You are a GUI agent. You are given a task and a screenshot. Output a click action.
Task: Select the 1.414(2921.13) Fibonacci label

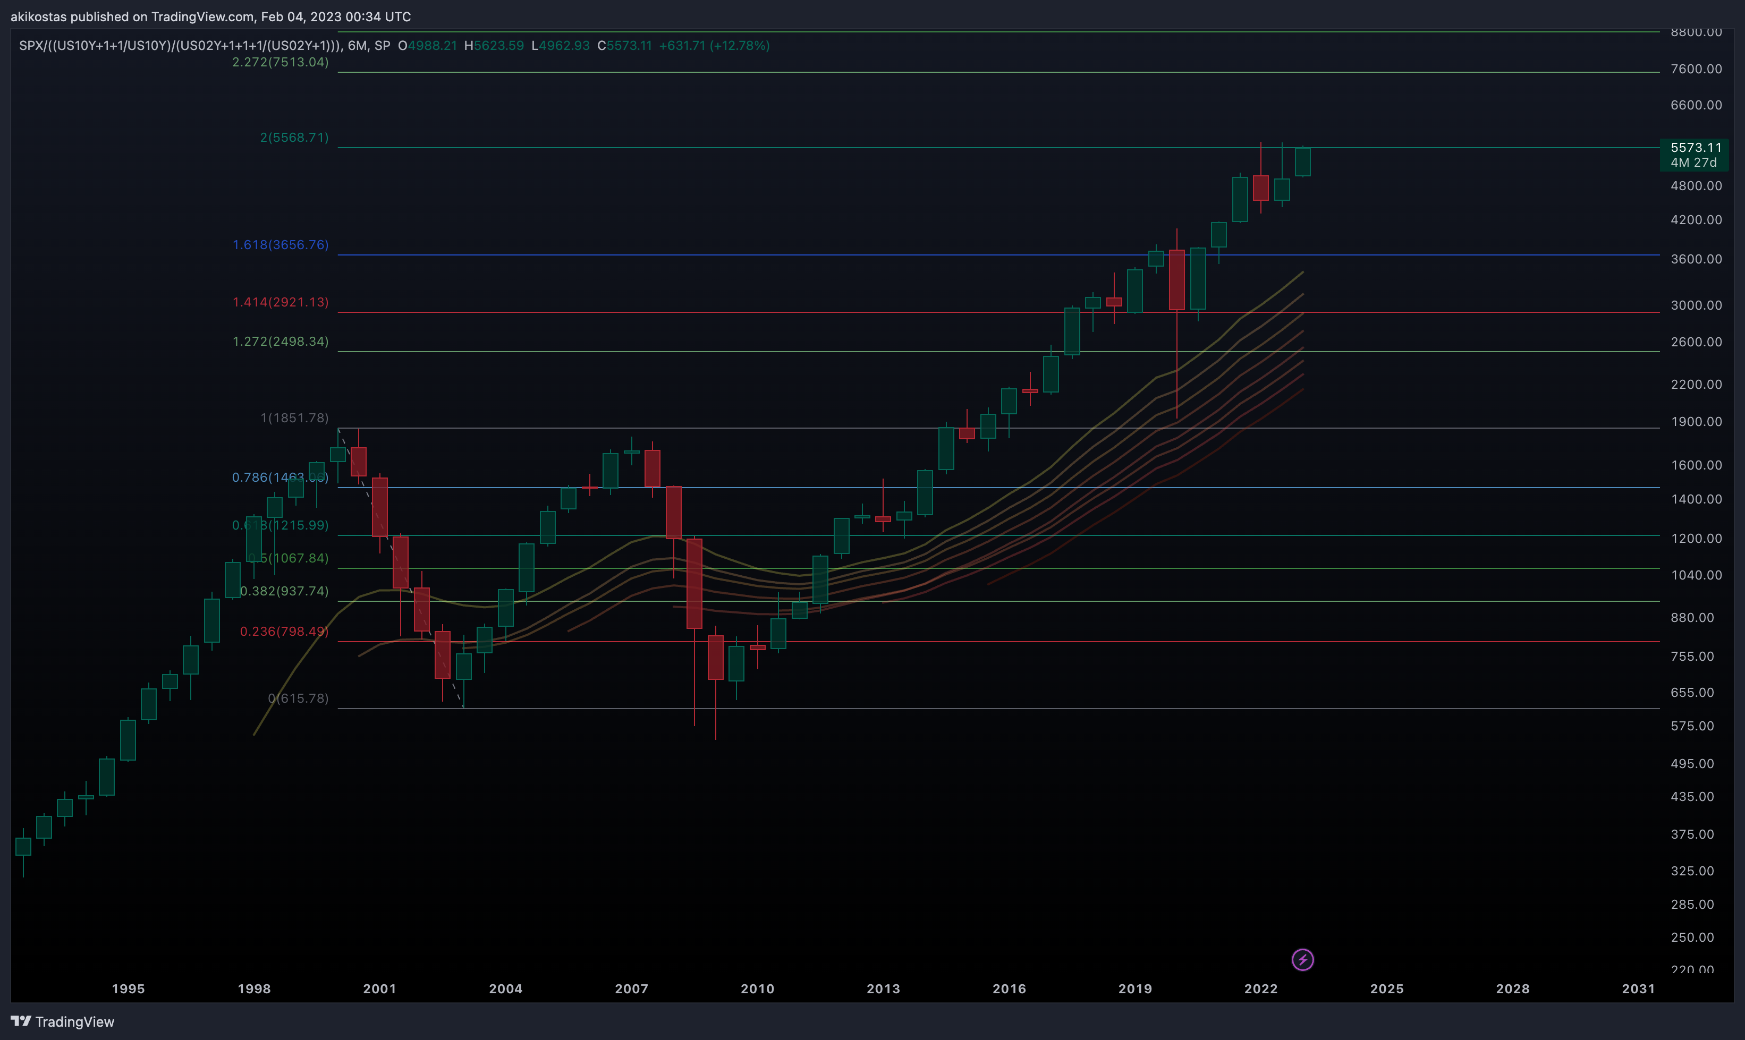point(281,302)
